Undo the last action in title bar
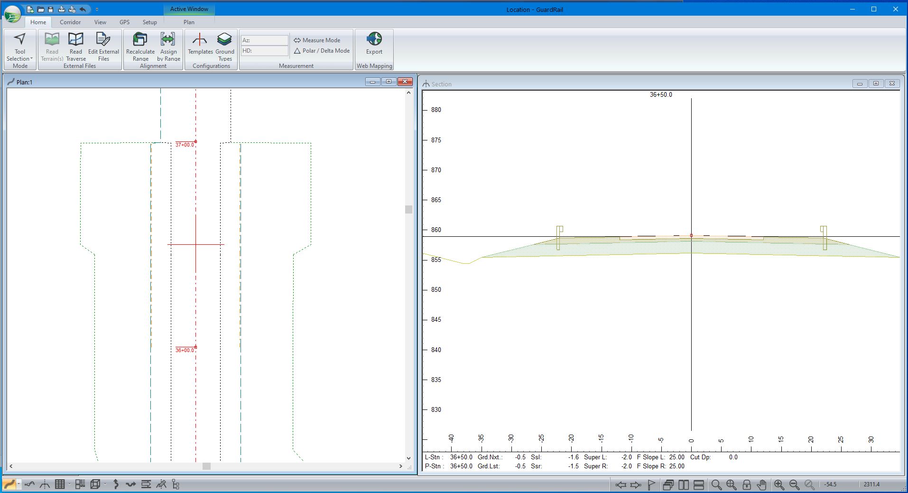 [83, 9]
